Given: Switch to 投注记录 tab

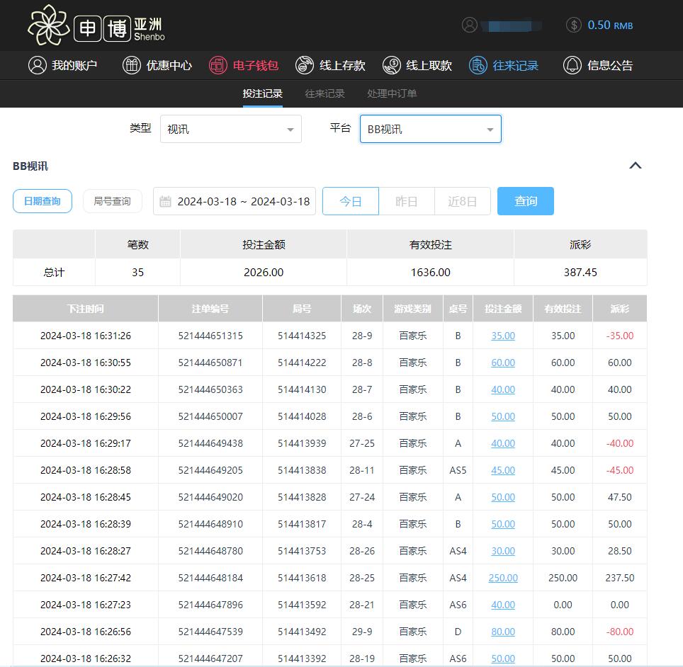Looking at the screenshot, I should point(263,93).
